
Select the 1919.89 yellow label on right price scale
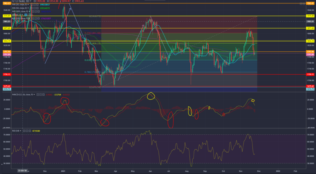point(310,16)
